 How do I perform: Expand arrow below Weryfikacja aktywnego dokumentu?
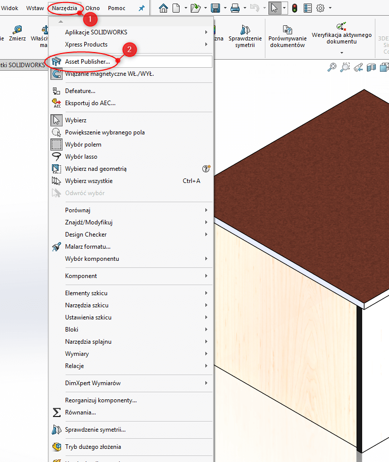(342, 53)
